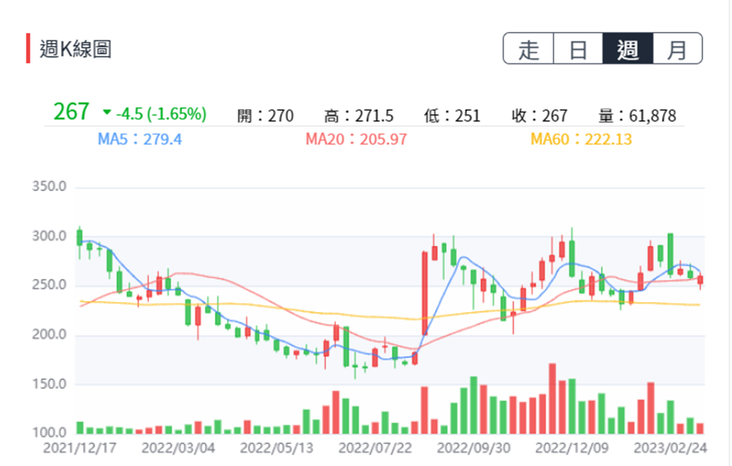The image size is (732, 466).
Task: Click the 350.0 y-axis price label
Action: click(48, 186)
